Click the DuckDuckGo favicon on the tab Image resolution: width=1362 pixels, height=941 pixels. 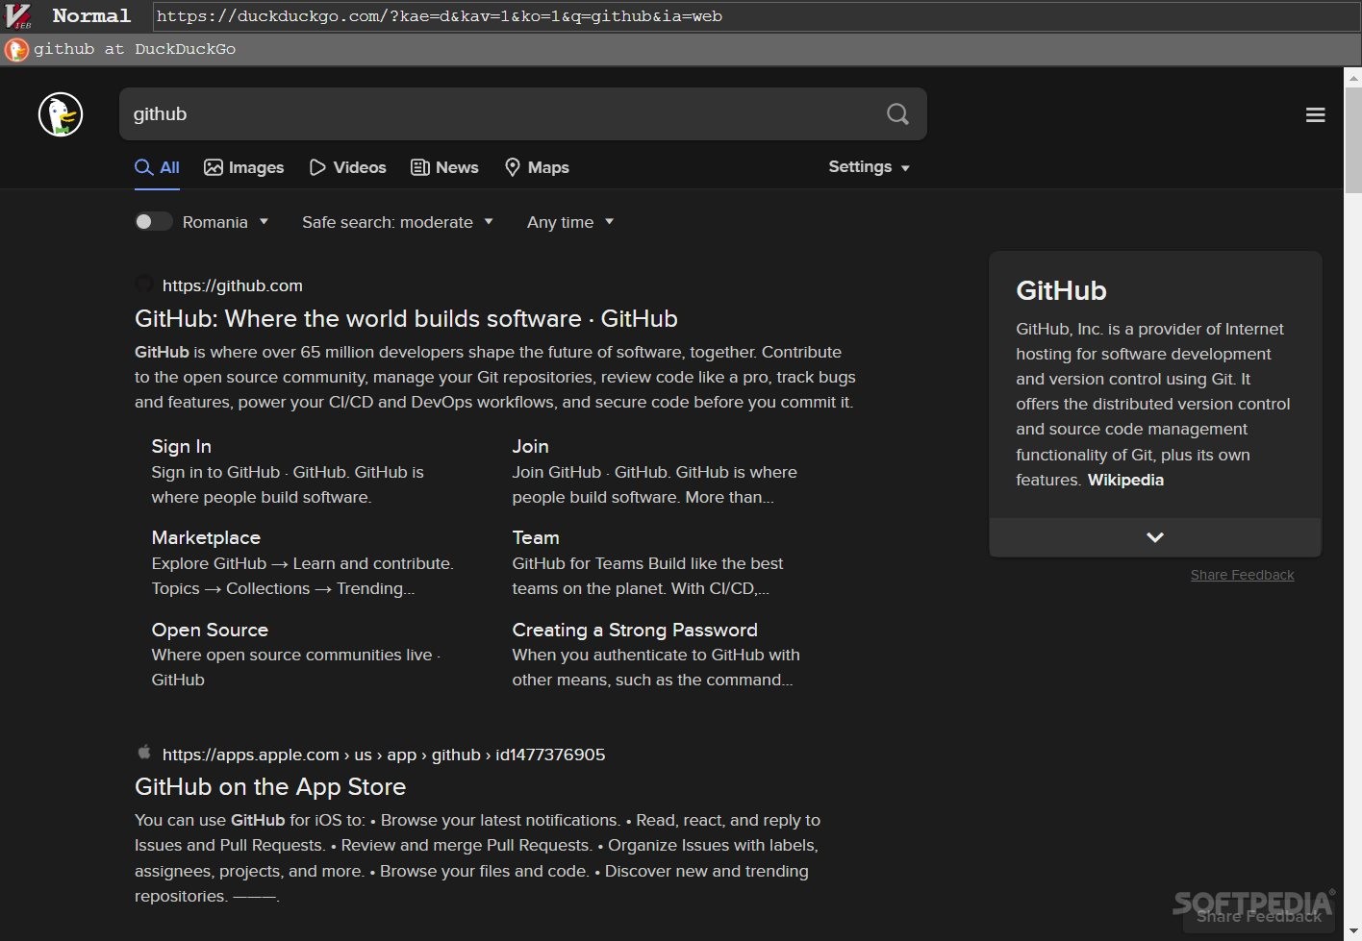[16, 49]
